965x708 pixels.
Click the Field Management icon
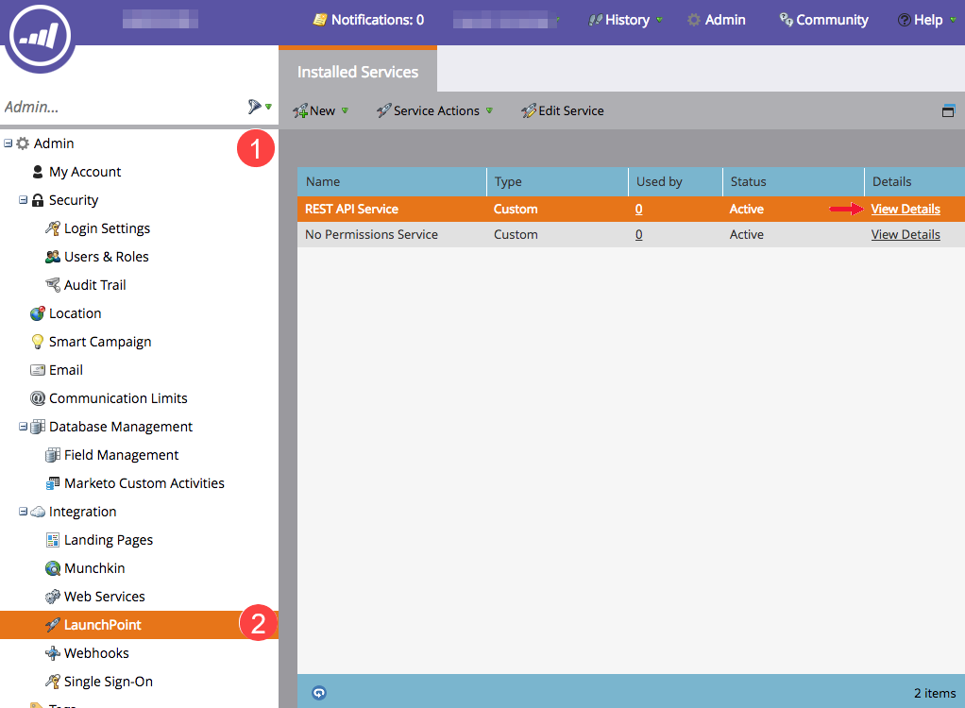click(53, 455)
